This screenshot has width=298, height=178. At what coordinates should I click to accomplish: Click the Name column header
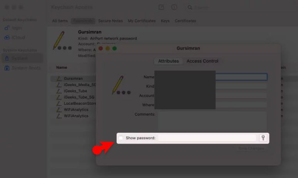click(x=62, y=68)
